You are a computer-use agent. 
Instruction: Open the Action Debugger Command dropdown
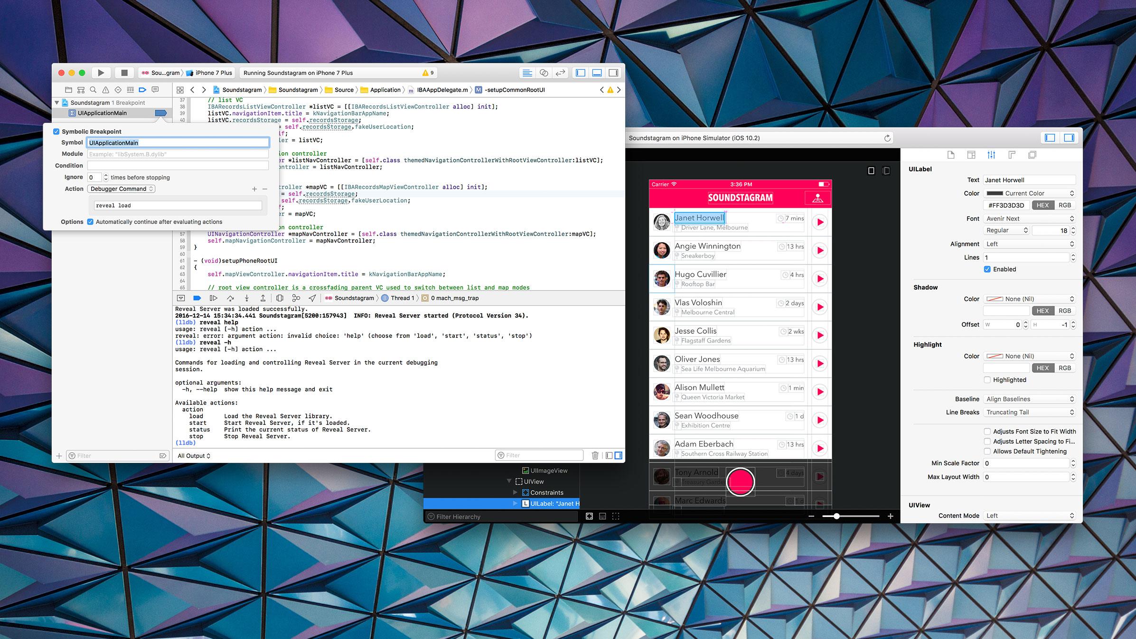click(122, 189)
